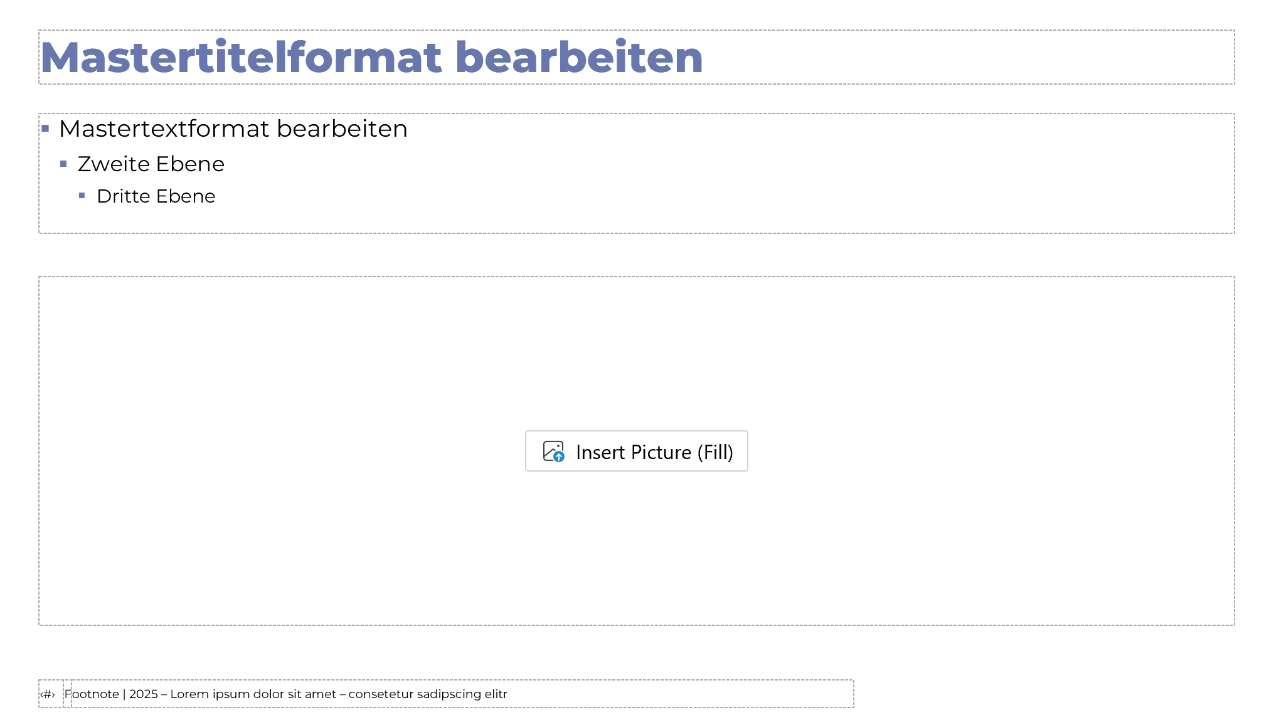The image size is (1274, 715).
Task: Click the picture upload icon in the placeholder button
Action: click(x=553, y=452)
